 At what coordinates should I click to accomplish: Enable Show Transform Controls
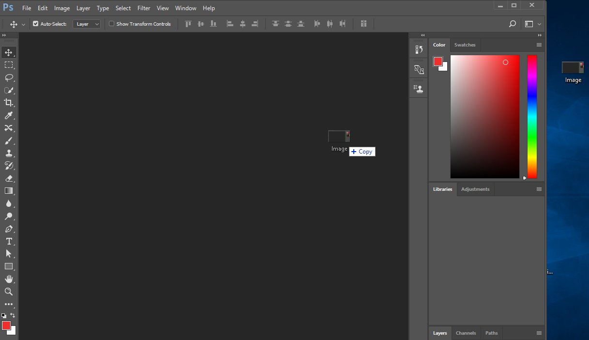pos(111,24)
